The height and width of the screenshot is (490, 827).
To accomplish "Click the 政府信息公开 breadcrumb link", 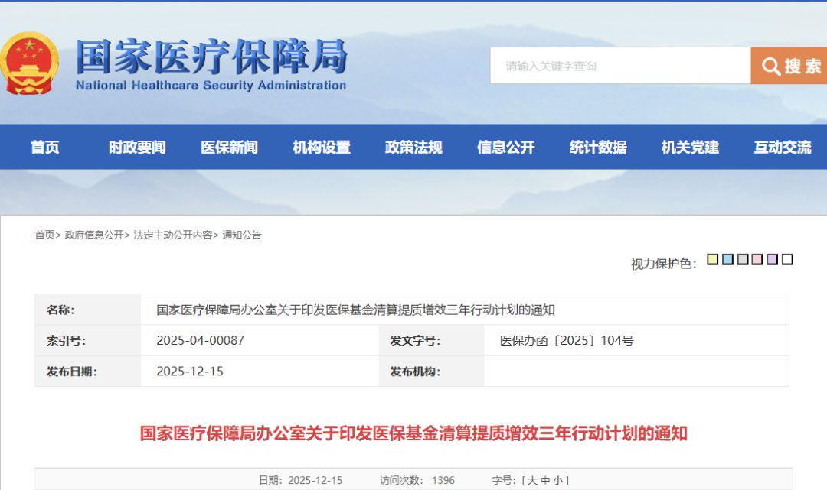I will 94,235.
